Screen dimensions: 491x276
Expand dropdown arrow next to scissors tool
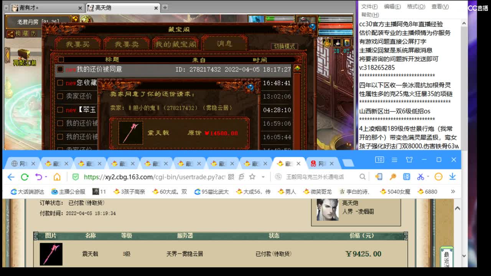[x=428, y=177]
